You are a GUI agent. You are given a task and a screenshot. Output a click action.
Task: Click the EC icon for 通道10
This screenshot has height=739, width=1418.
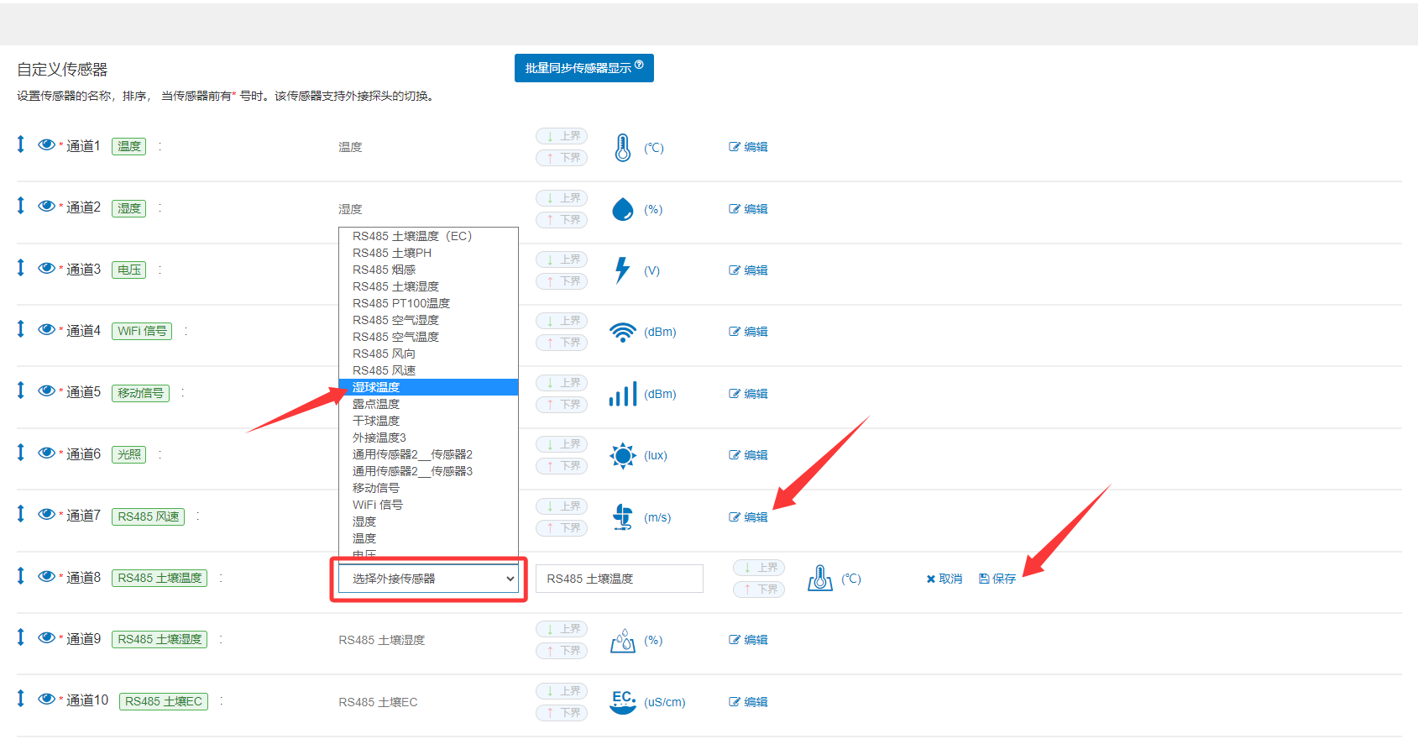point(623,702)
